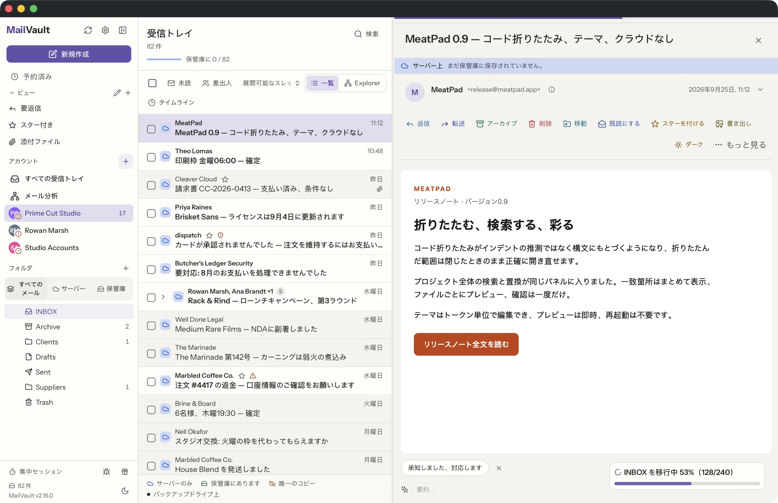778x503 pixels.
Task: Open the Suppliers folder
Action: pos(69,387)
